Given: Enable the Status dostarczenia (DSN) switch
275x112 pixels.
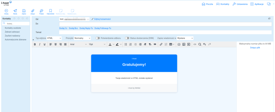Looking at the screenshot, I should (x=127, y=38).
